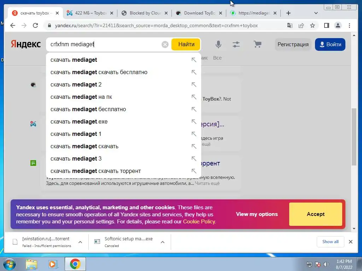
Task: Choose suggestion 'скачать mediaget 1'
Action: pos(123,134)
